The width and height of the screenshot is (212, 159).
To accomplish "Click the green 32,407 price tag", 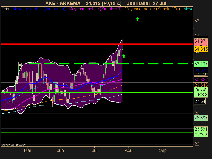I will tap(201, 64).
